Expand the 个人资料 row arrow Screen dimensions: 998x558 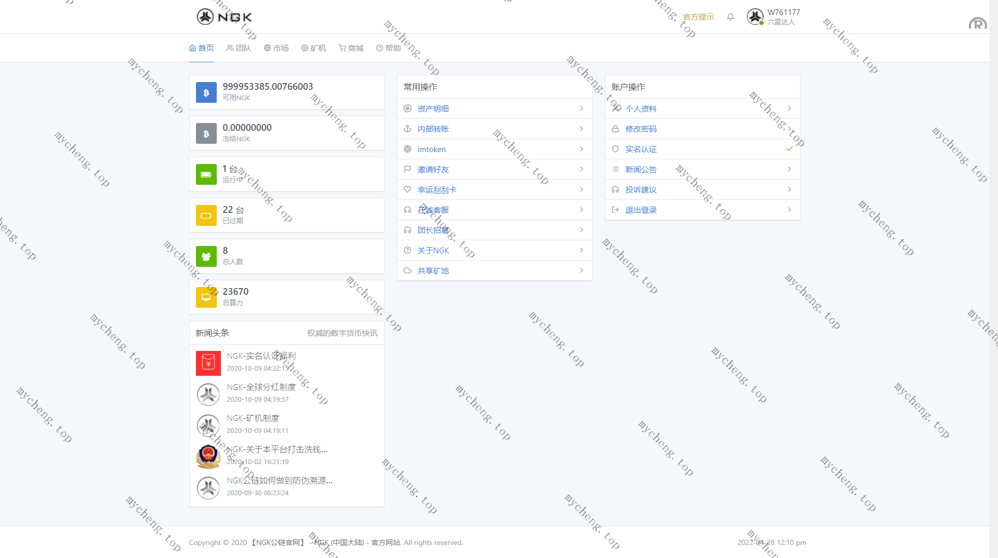tap(789, 108)
